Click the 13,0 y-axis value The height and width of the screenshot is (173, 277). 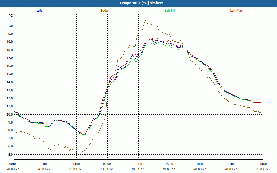click(x=10, y=90)
